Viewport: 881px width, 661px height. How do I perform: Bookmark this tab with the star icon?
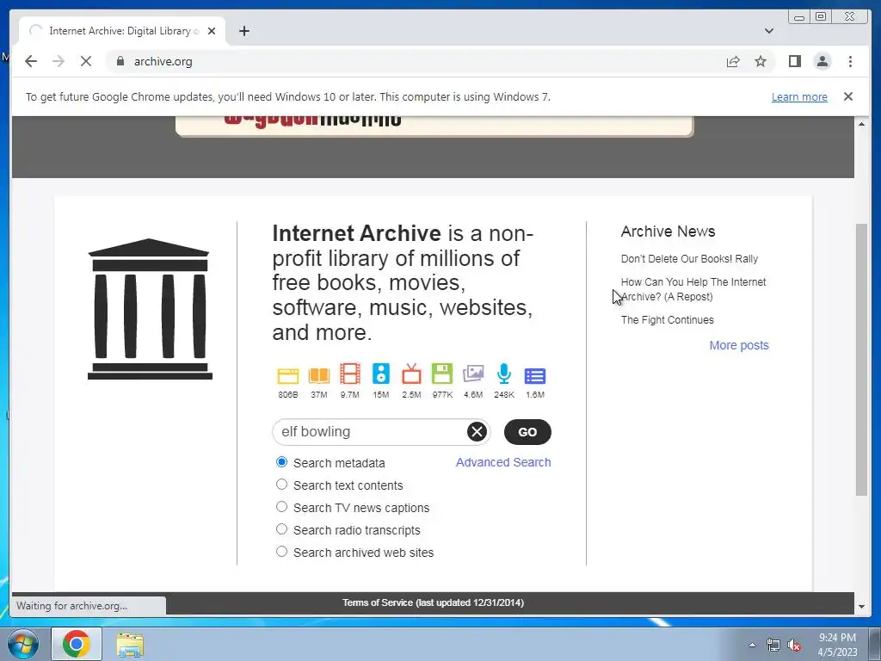click(761, 61)
